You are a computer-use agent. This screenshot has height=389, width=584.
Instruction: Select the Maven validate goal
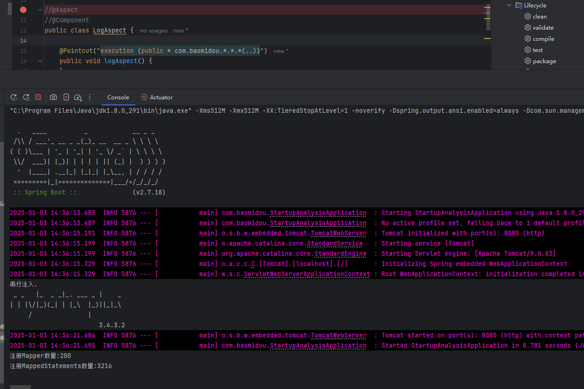point(543,28)
